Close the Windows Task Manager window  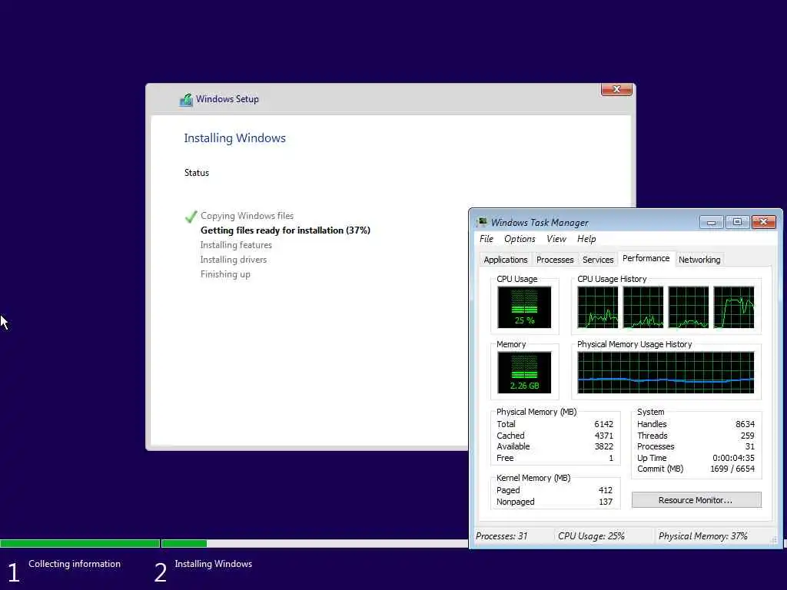[763, 222]
